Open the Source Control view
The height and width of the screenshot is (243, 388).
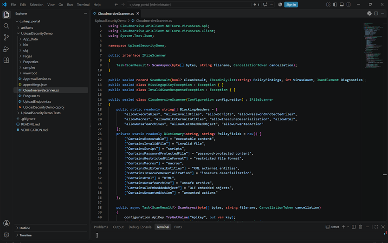pos(6,38)
